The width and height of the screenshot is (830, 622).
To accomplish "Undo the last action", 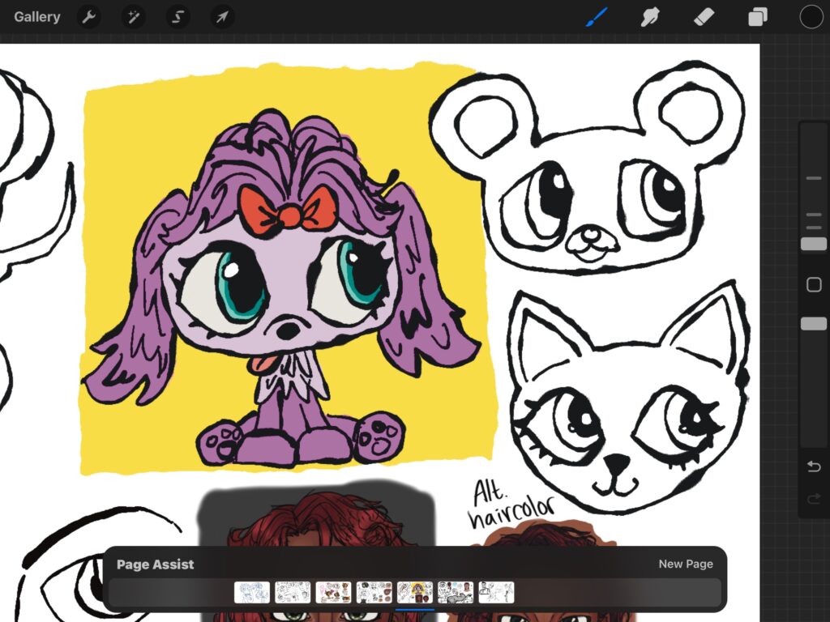I will [x=814, y=466].
